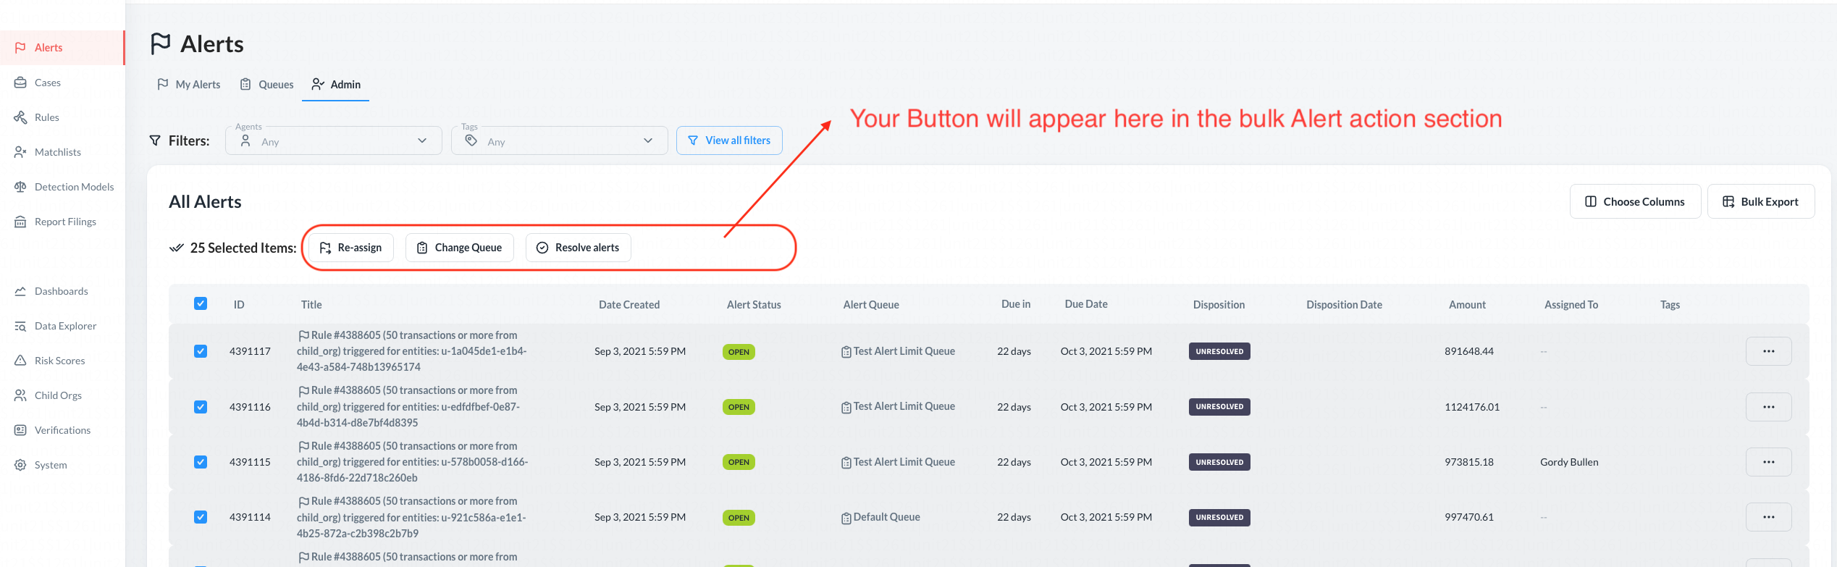
Task: Click the queue icon for alert 4391116
Action: coord(846,408)
